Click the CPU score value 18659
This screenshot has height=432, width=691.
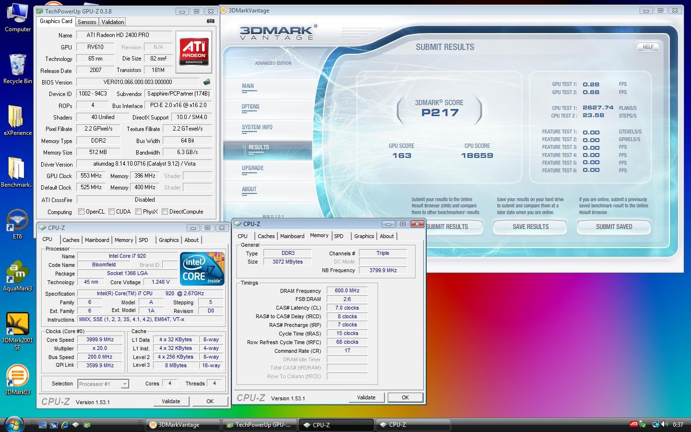pyautogui.click(x=477, y=156)
